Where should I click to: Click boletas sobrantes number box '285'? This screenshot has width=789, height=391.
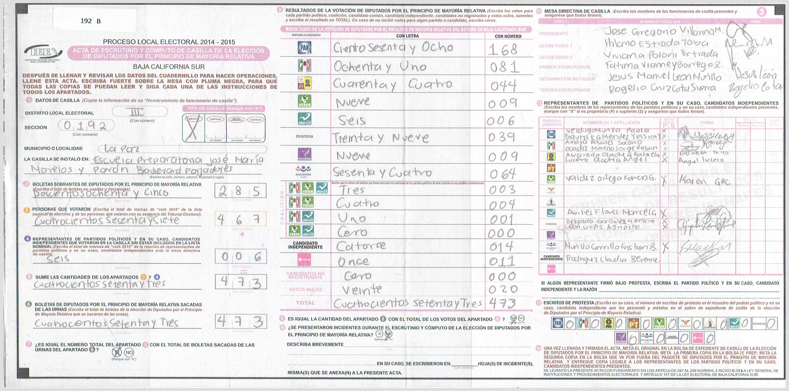240,191
